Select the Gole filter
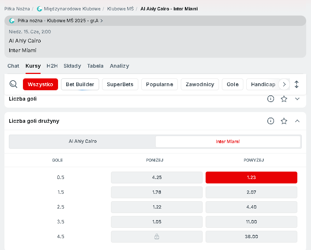The image size is (311, 250). coord(233,84)
